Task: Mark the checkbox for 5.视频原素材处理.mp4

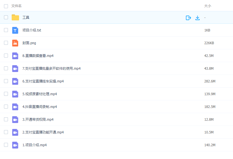Action: point(6,94)
